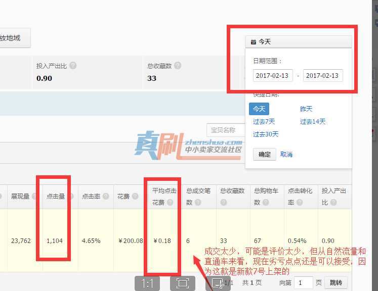Click the fit-to-screen viewer icon
The image size is (378, 291).
pos(183,283)
